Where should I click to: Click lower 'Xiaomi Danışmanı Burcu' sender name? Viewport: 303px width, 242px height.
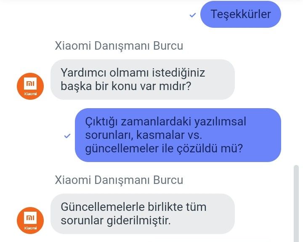click(x=119, y=180)
